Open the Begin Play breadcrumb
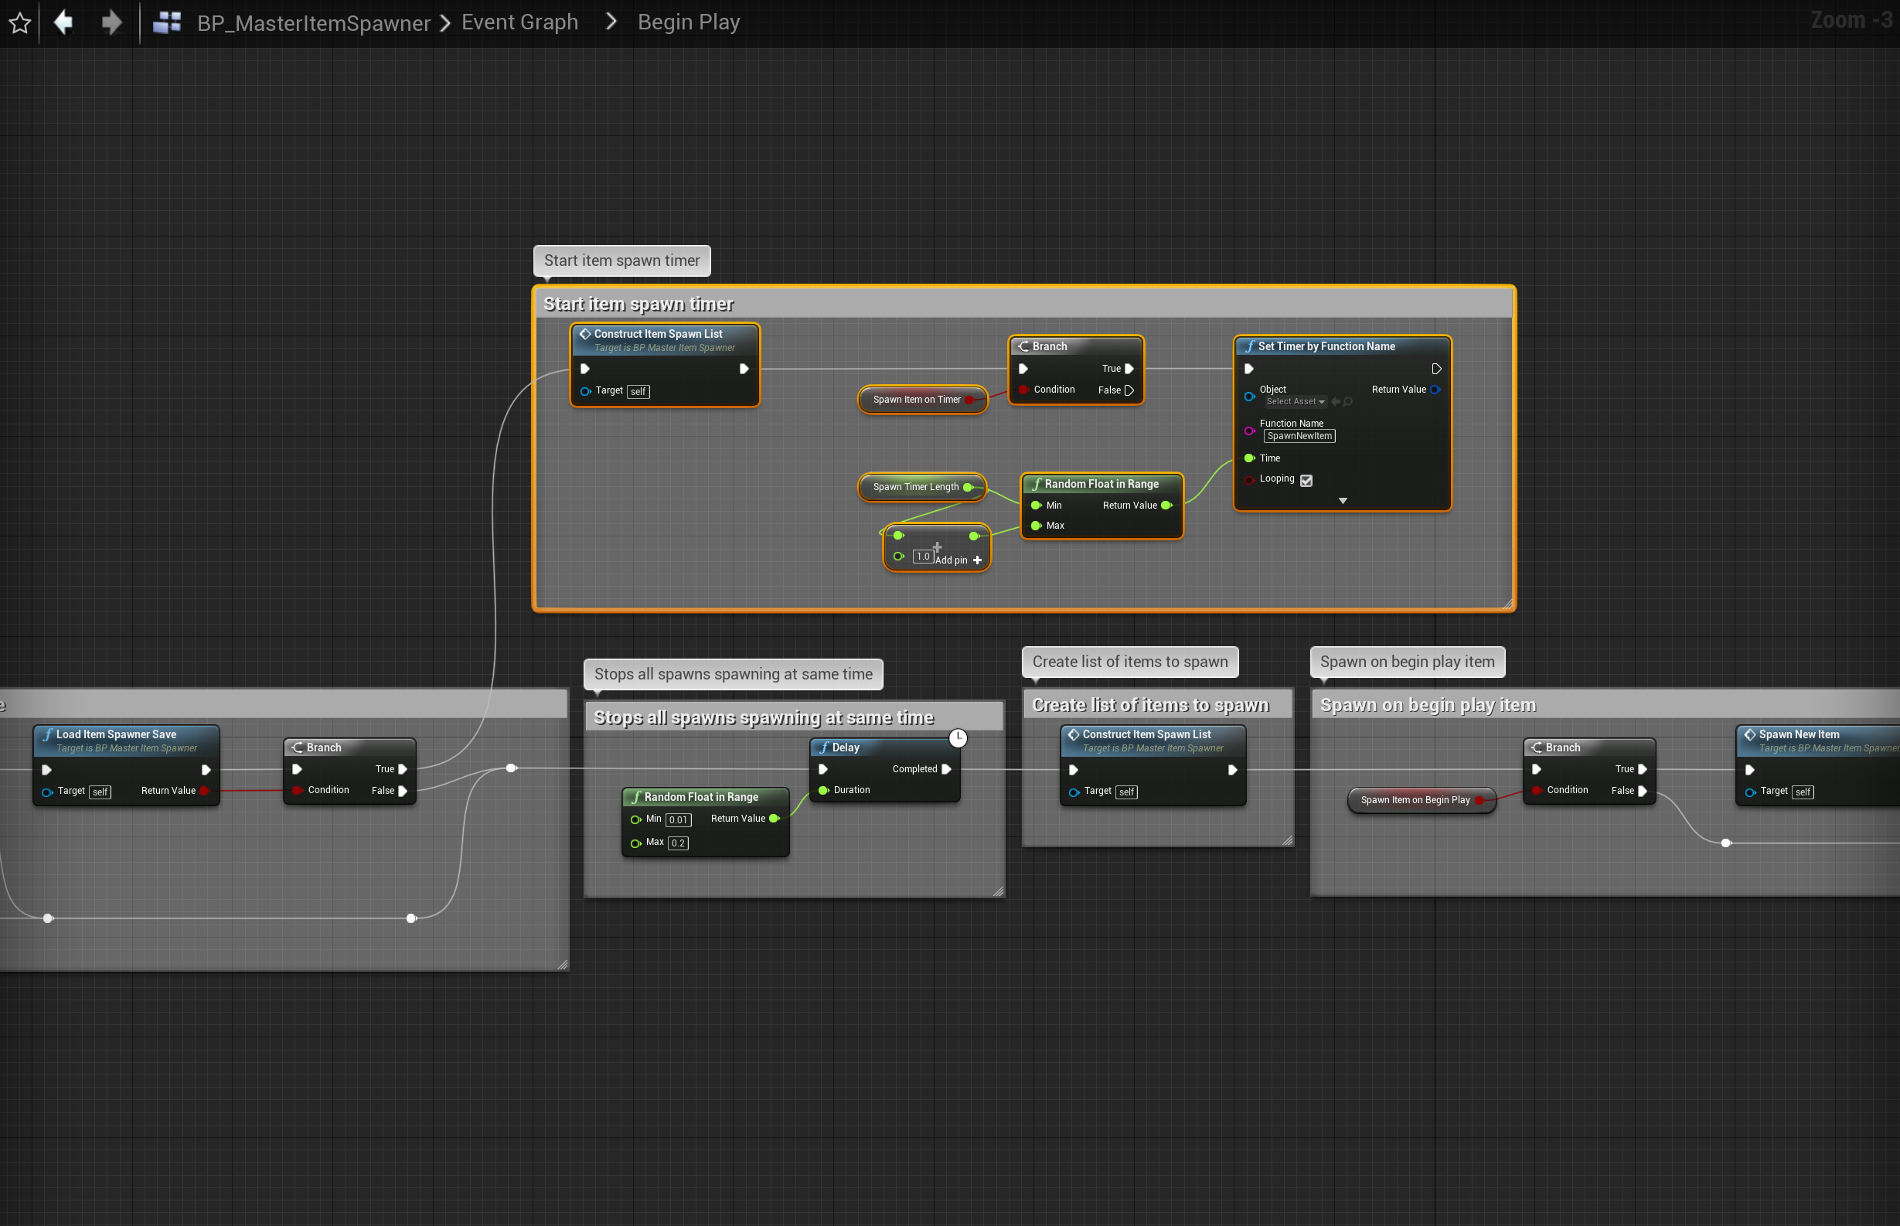The image size is (1900, 1226). click(x=689, y=22)
